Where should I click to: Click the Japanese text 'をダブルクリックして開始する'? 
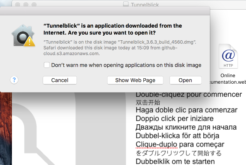pyautogui.click(x=179, y=153)
